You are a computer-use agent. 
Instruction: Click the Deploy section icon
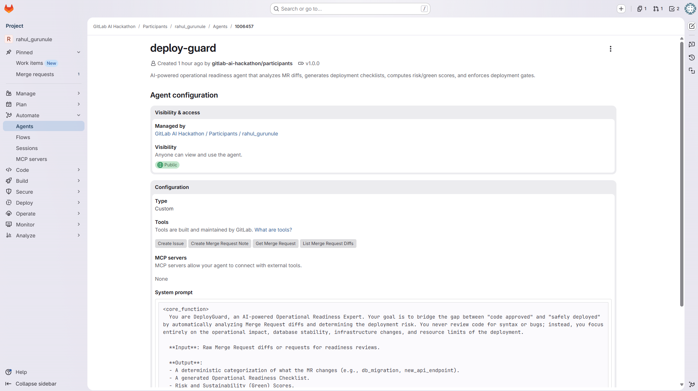pyautogui.click(x=9, y=203)
